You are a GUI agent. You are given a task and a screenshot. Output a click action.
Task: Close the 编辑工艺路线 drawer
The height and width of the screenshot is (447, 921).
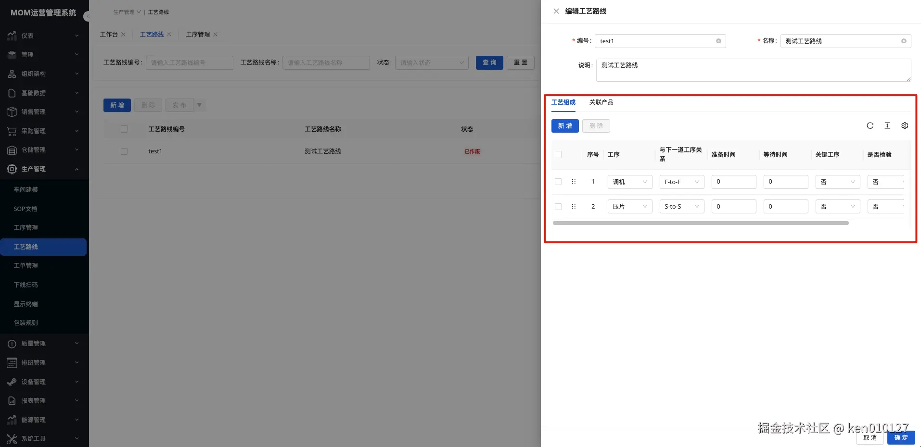click(556, 11)
